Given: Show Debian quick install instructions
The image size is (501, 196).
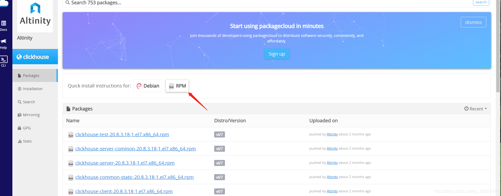Looking at the screenshot, I should click(x=148, y=86).
